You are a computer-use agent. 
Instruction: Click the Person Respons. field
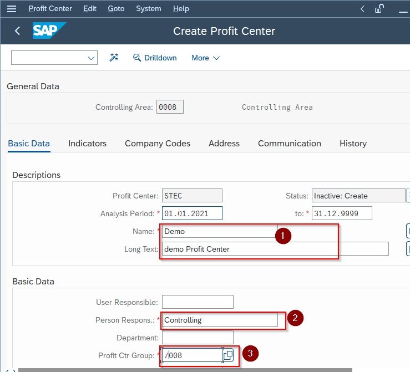tap(220, 320)
